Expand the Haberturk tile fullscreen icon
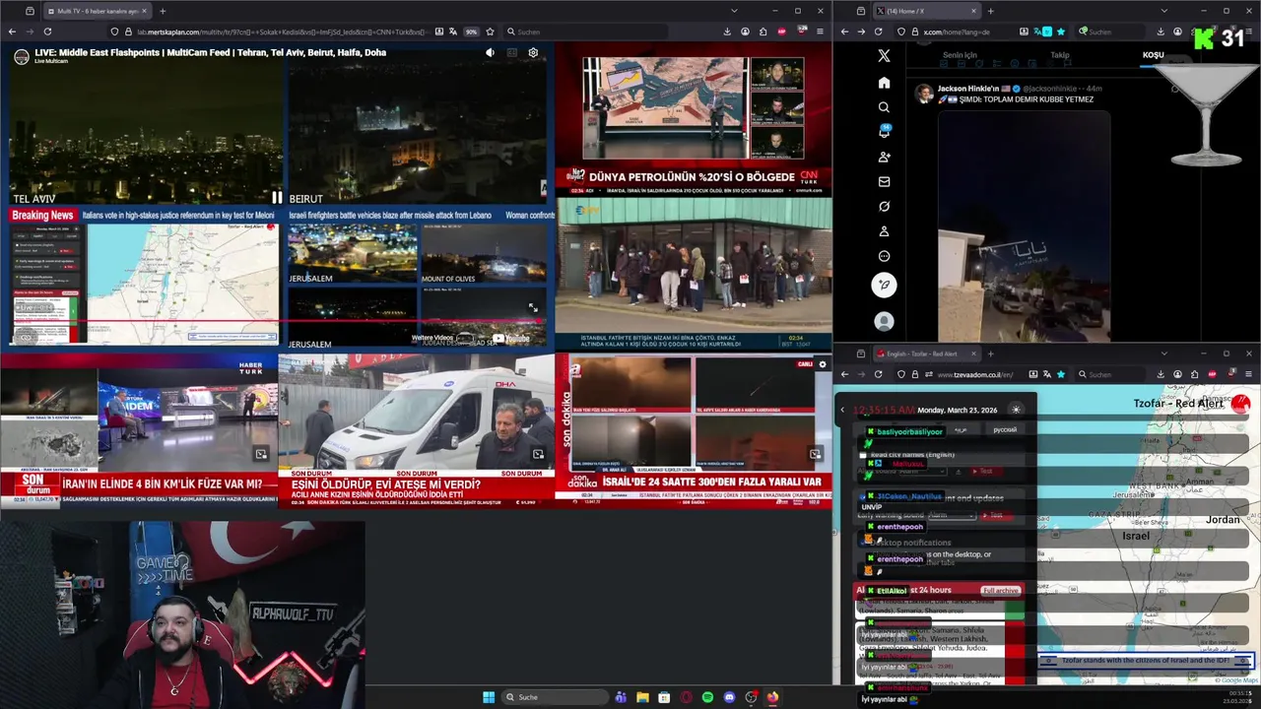The image size is (1261, 709). click(x=261, y=454)
